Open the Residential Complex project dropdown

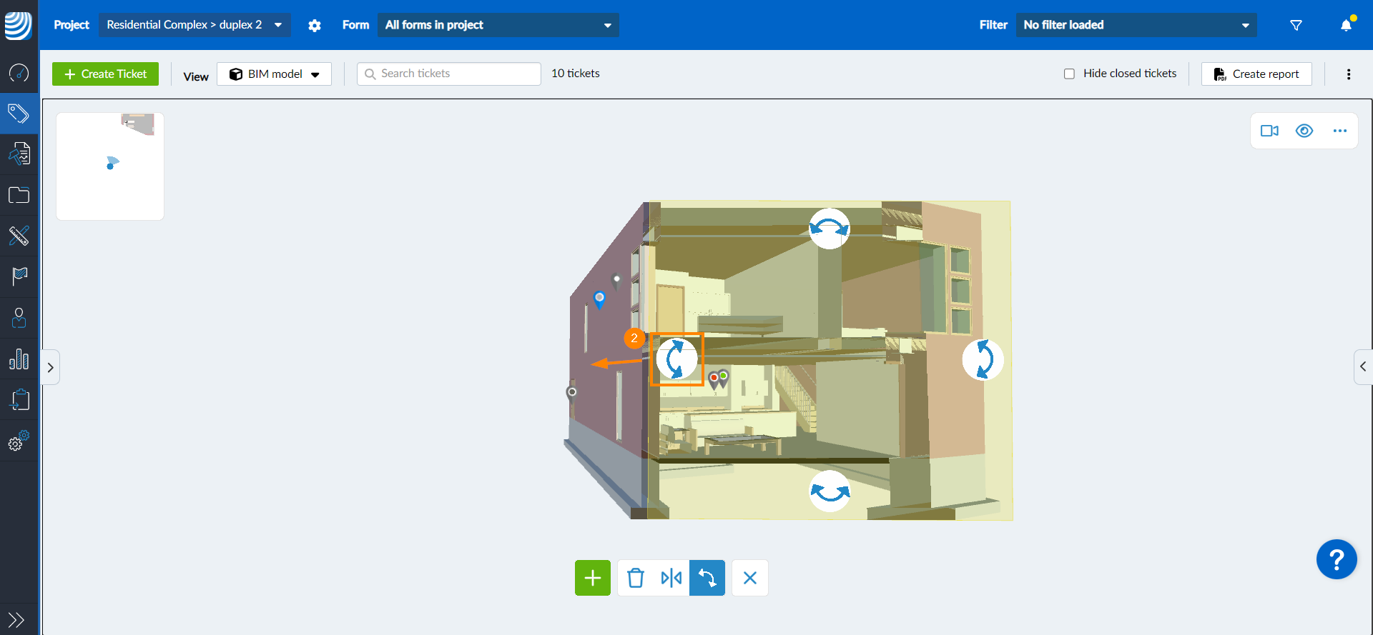195,25
